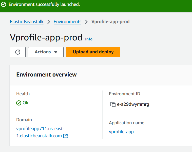Click the green health check icon
The height and width of the screenshot is (152, 192).
[19, 103]
